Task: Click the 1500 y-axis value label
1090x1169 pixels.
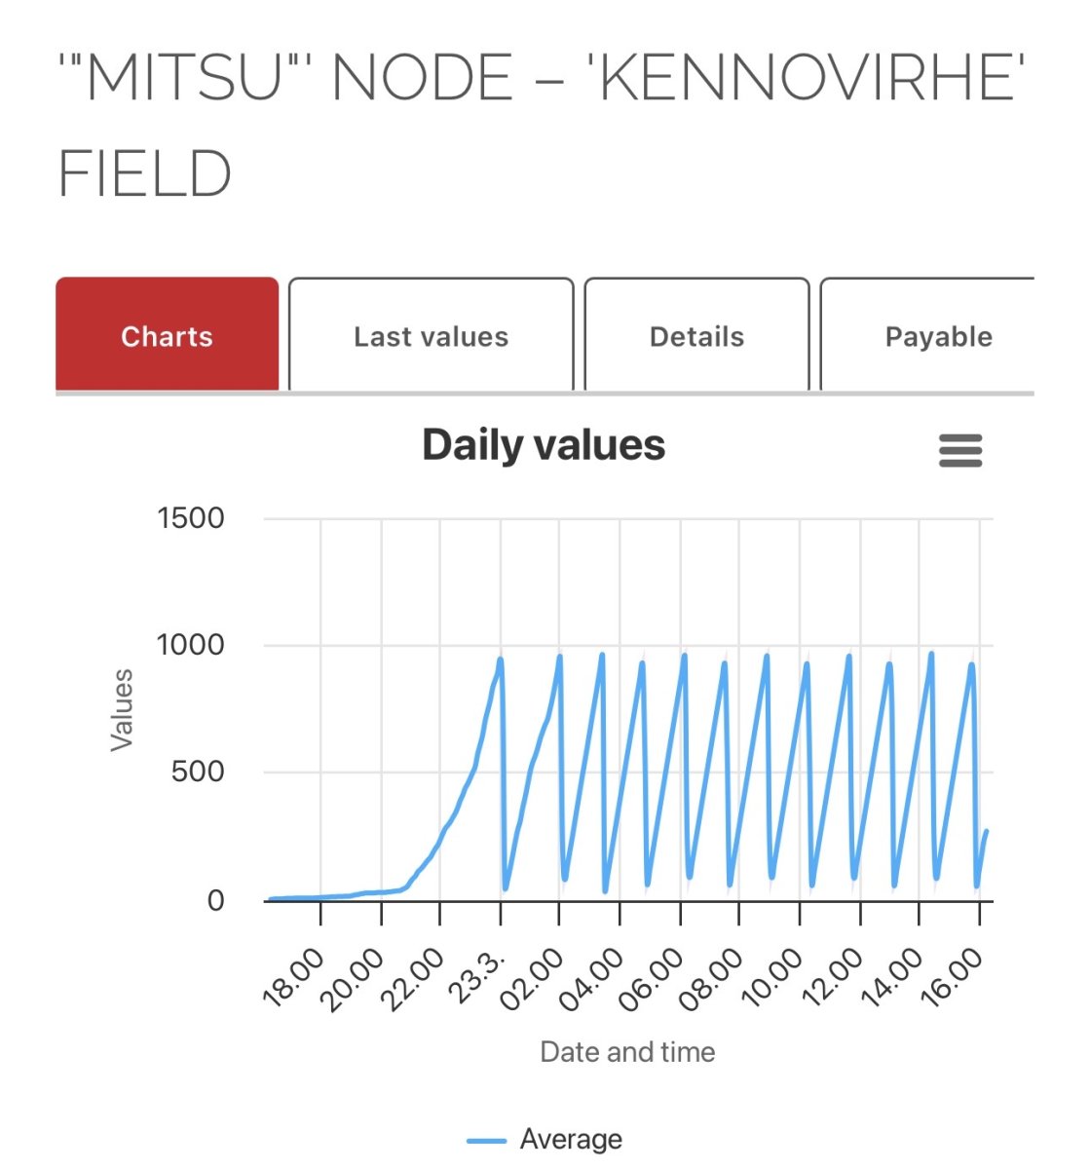Action: click(191, 518)
